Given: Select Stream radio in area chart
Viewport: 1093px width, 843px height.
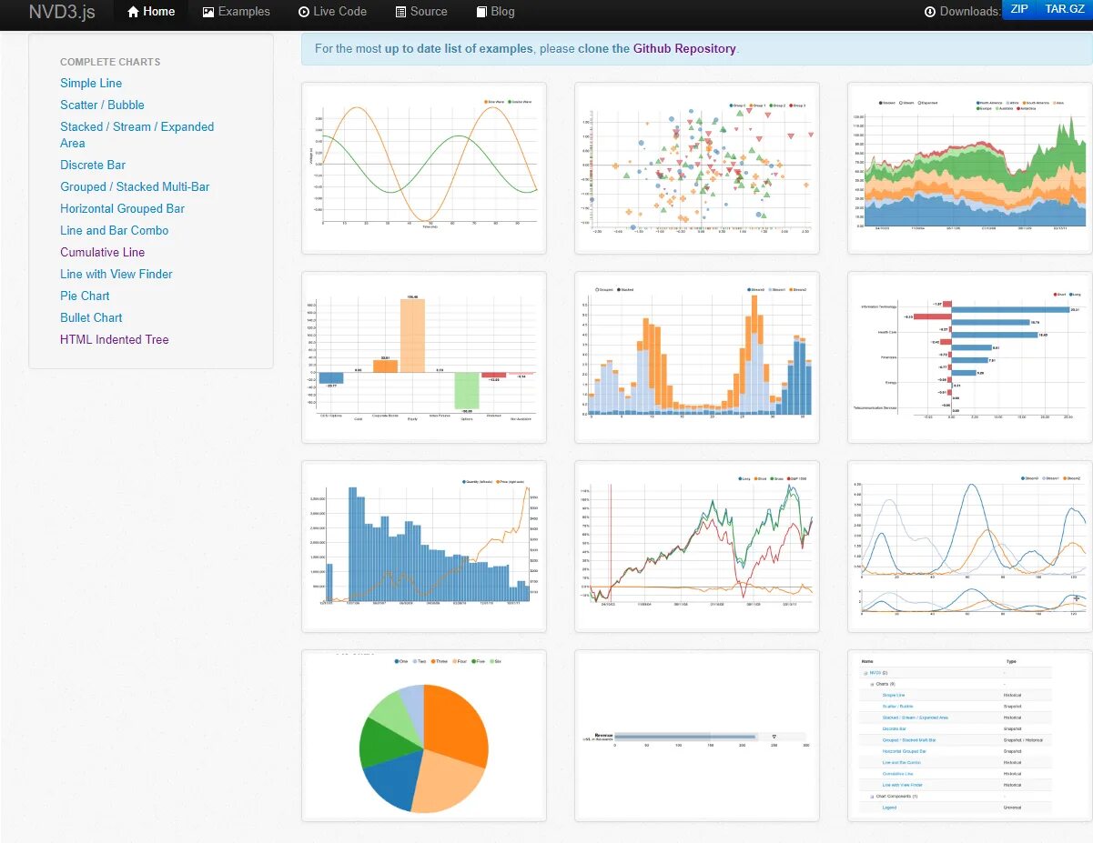Looking at the screenshot, I should coord(906,103).
